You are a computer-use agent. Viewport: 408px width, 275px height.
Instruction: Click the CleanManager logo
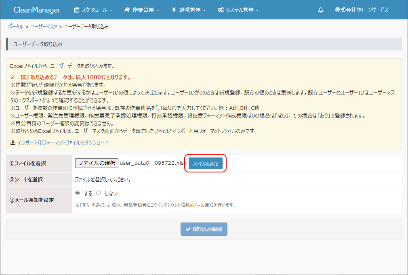(x=37, y=10)
